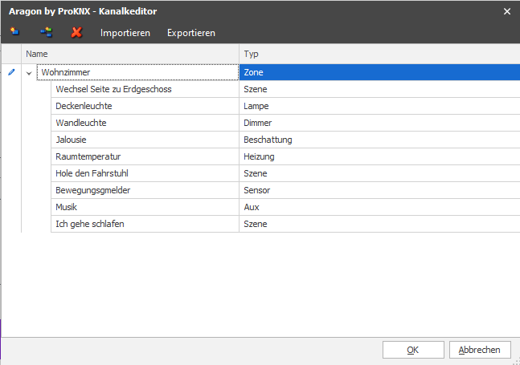
Task: Click Szene type of Hole den Fahrstuhl
Action: [379, 173]
